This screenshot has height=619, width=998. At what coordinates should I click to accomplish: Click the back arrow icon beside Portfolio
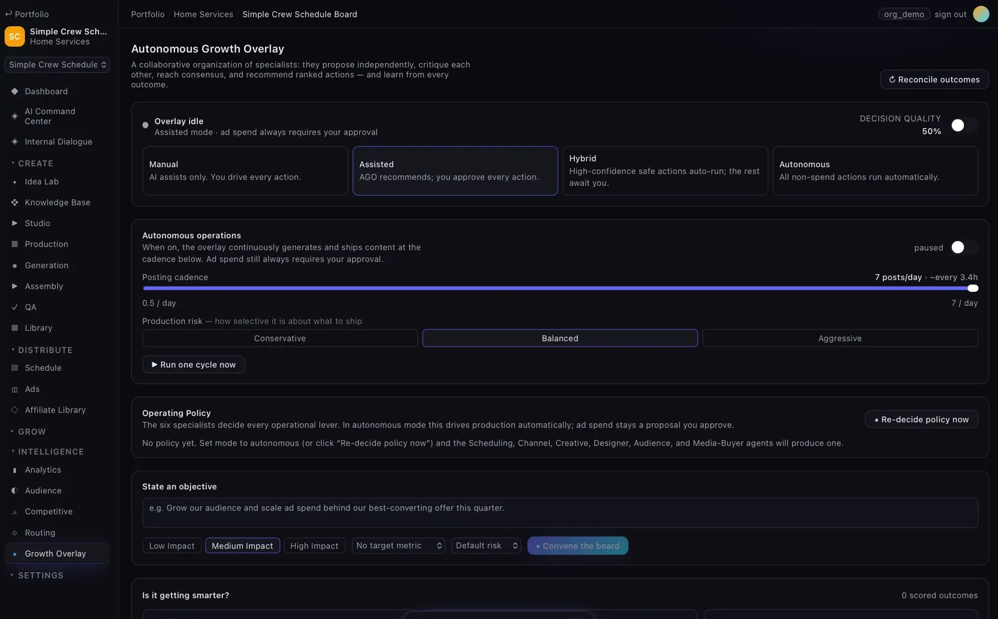tap(8, 14)
